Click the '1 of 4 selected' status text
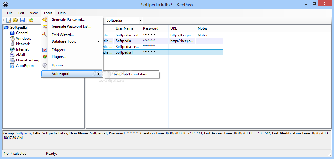 tap(15, 154)
